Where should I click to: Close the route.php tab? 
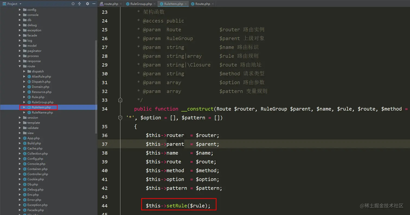(x=121, y=4)
